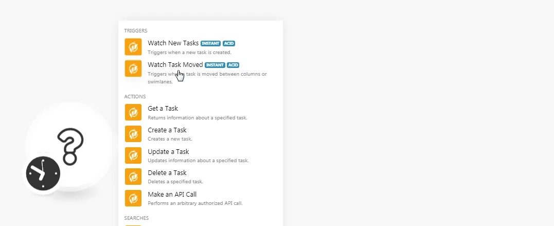Click the Update a Task module icon
The height and width of the screenshot is (226, 554).
[x=133, y=155]
